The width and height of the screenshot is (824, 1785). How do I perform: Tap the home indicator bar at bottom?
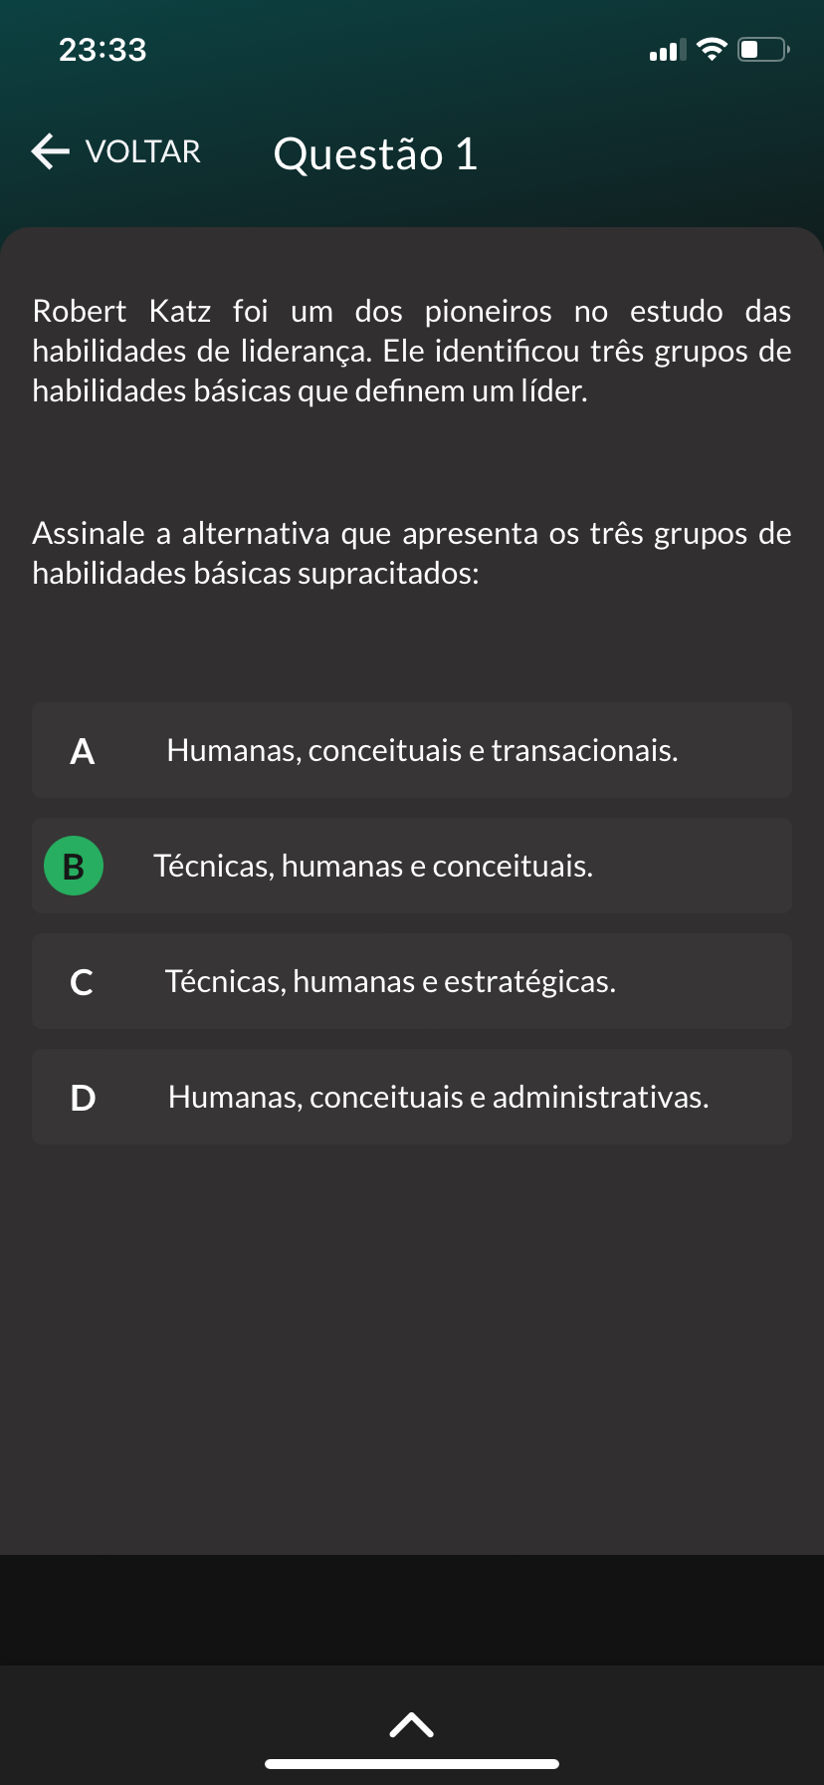click(412, 1763)
